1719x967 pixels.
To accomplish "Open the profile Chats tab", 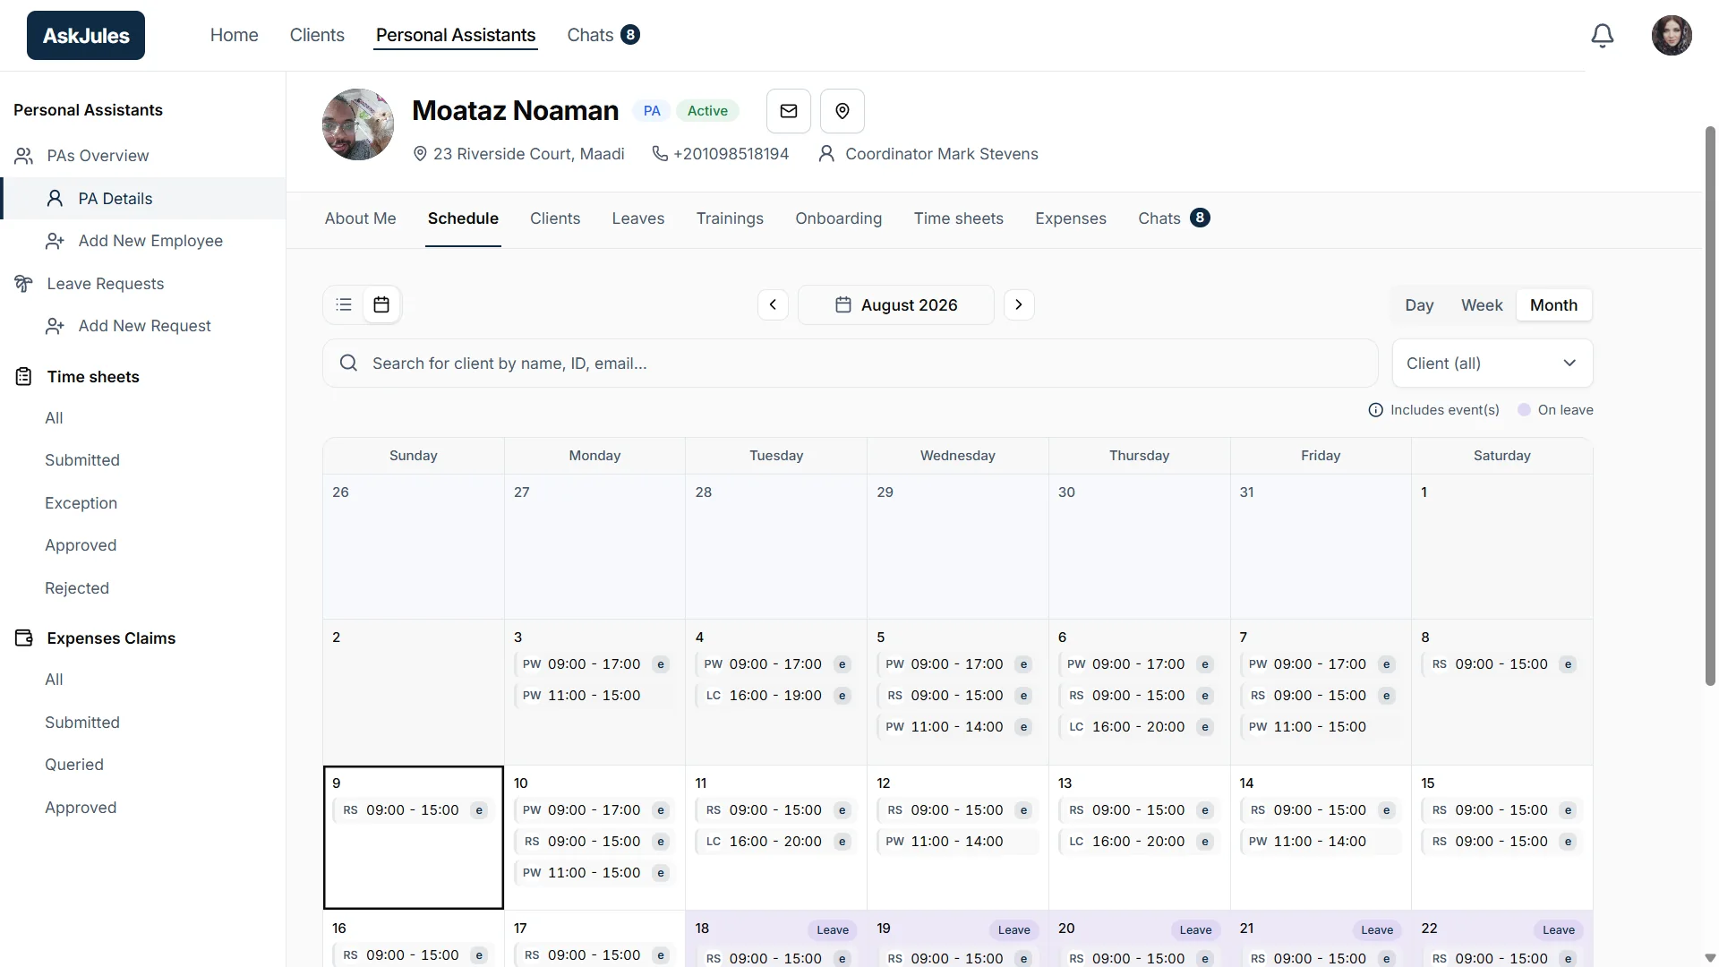I will tap(1174, 218).
